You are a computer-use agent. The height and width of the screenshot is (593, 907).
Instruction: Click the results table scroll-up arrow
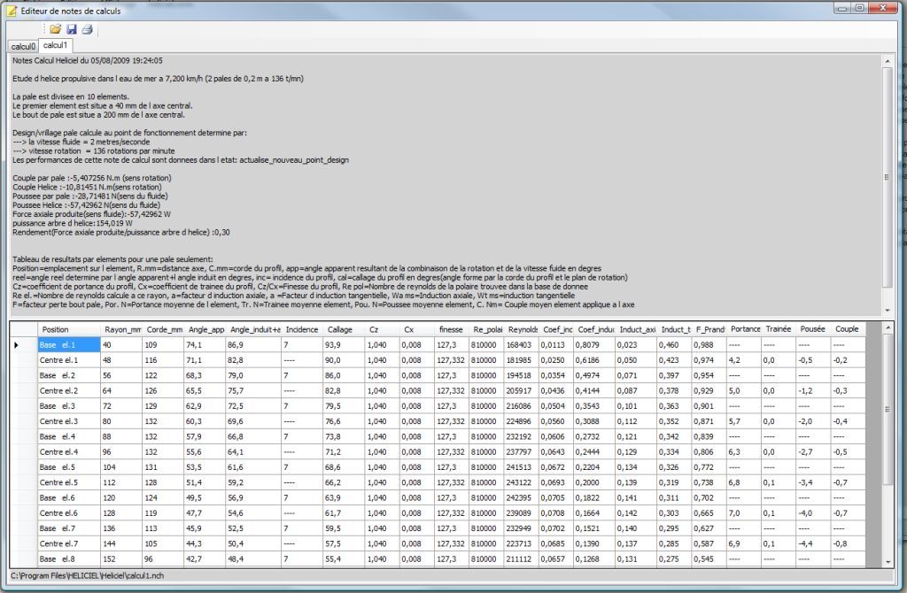click(888, 327)
